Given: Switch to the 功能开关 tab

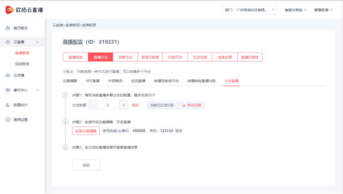Looking at the screenshot, I should point(175,57).
